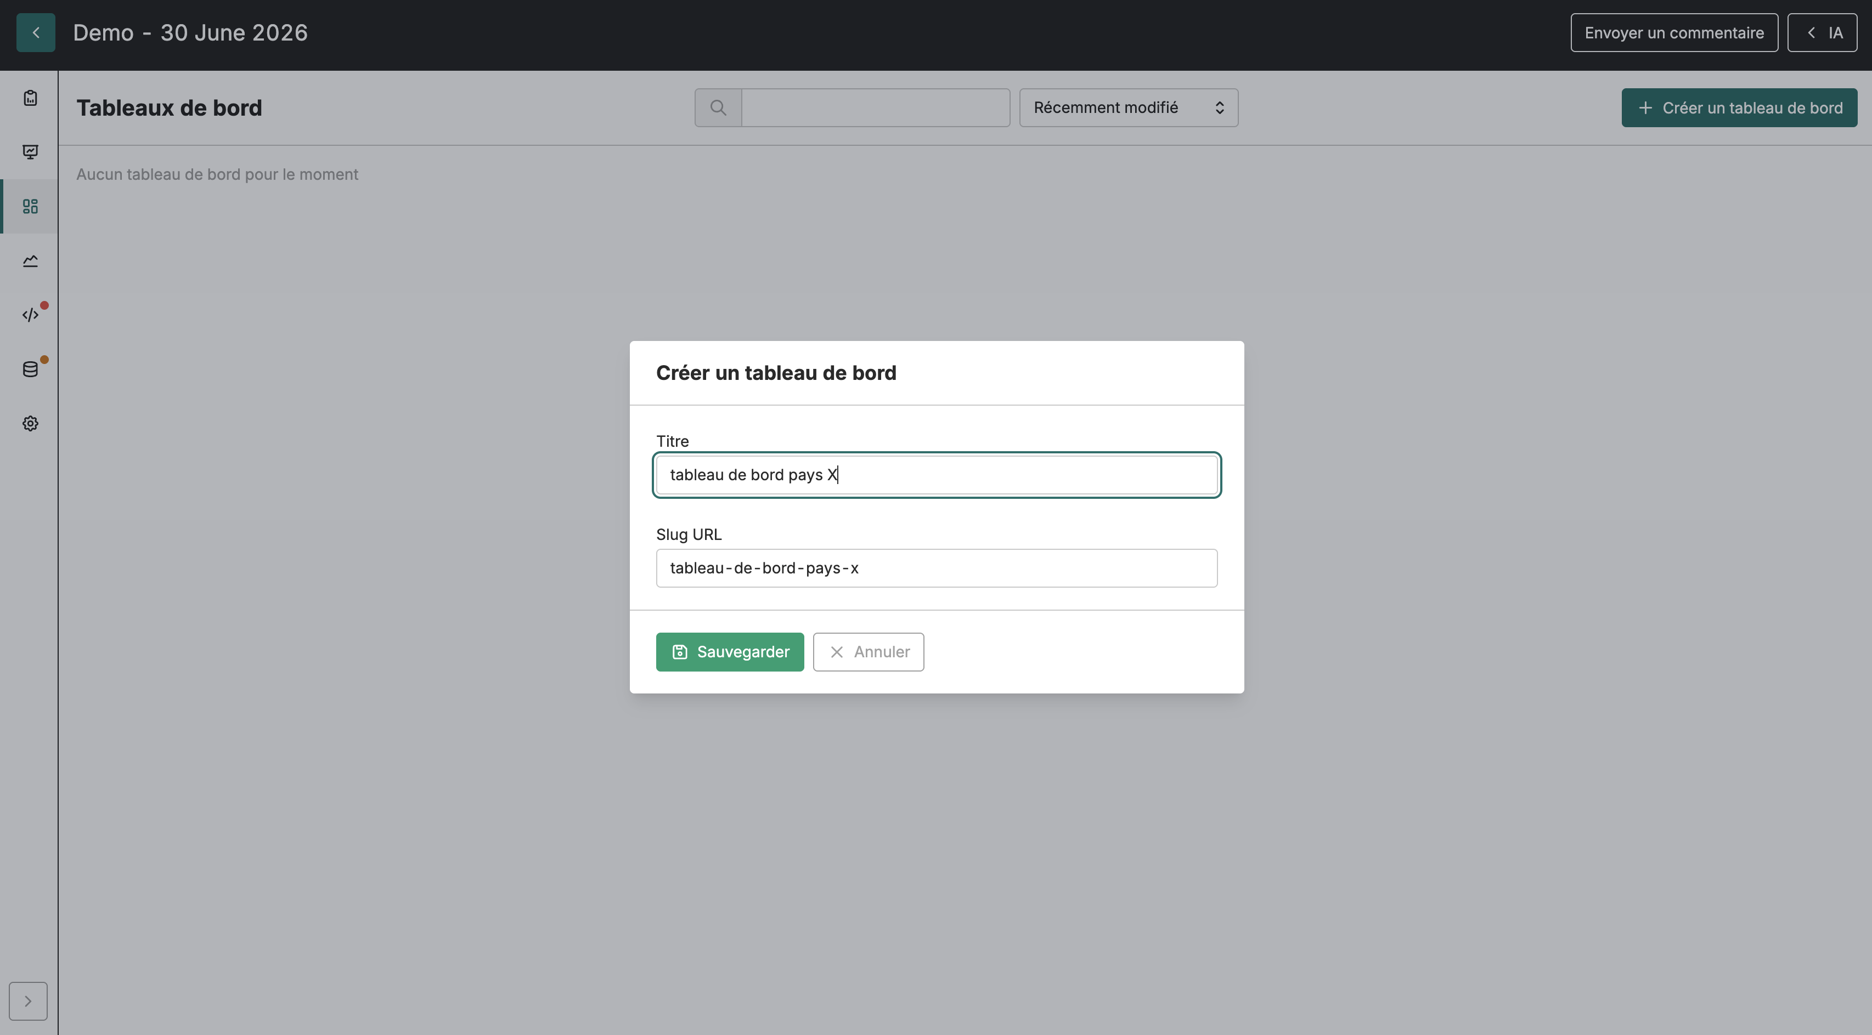Click the back arrow button in header
Image resolution: width=1872 pixels, height=1035 pixels.
[x=36, y=33]
